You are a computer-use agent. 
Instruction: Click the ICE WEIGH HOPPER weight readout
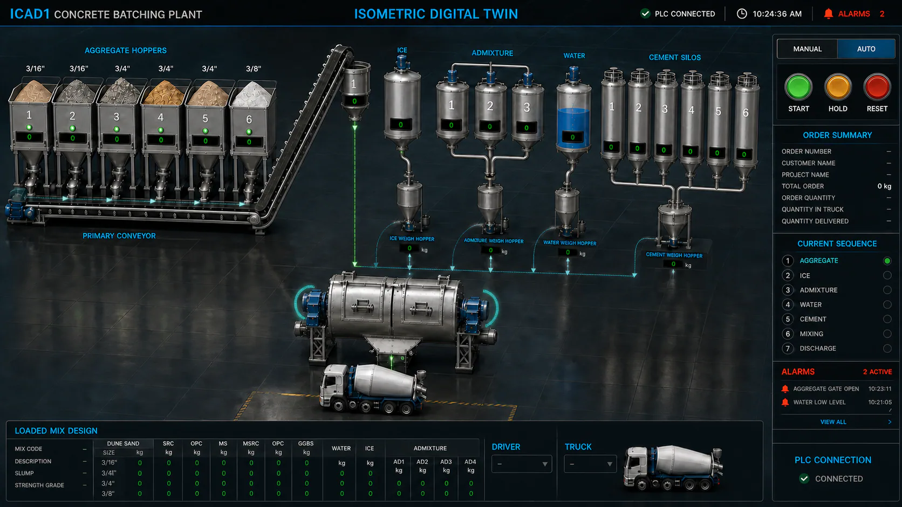409,248
